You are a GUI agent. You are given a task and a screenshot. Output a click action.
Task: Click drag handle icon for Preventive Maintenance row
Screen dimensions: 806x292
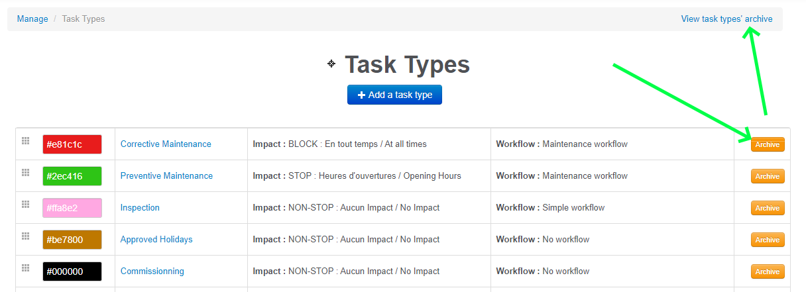tap(26, 172)
